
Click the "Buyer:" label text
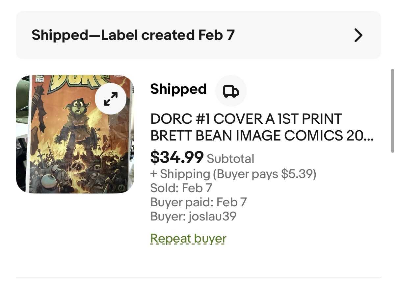click(x=168, y=216)
